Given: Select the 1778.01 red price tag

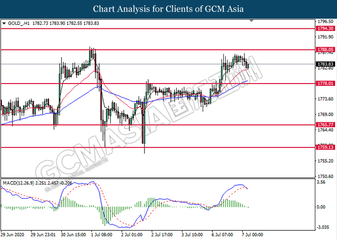Looking at the screenshot, I should point(324,84).
